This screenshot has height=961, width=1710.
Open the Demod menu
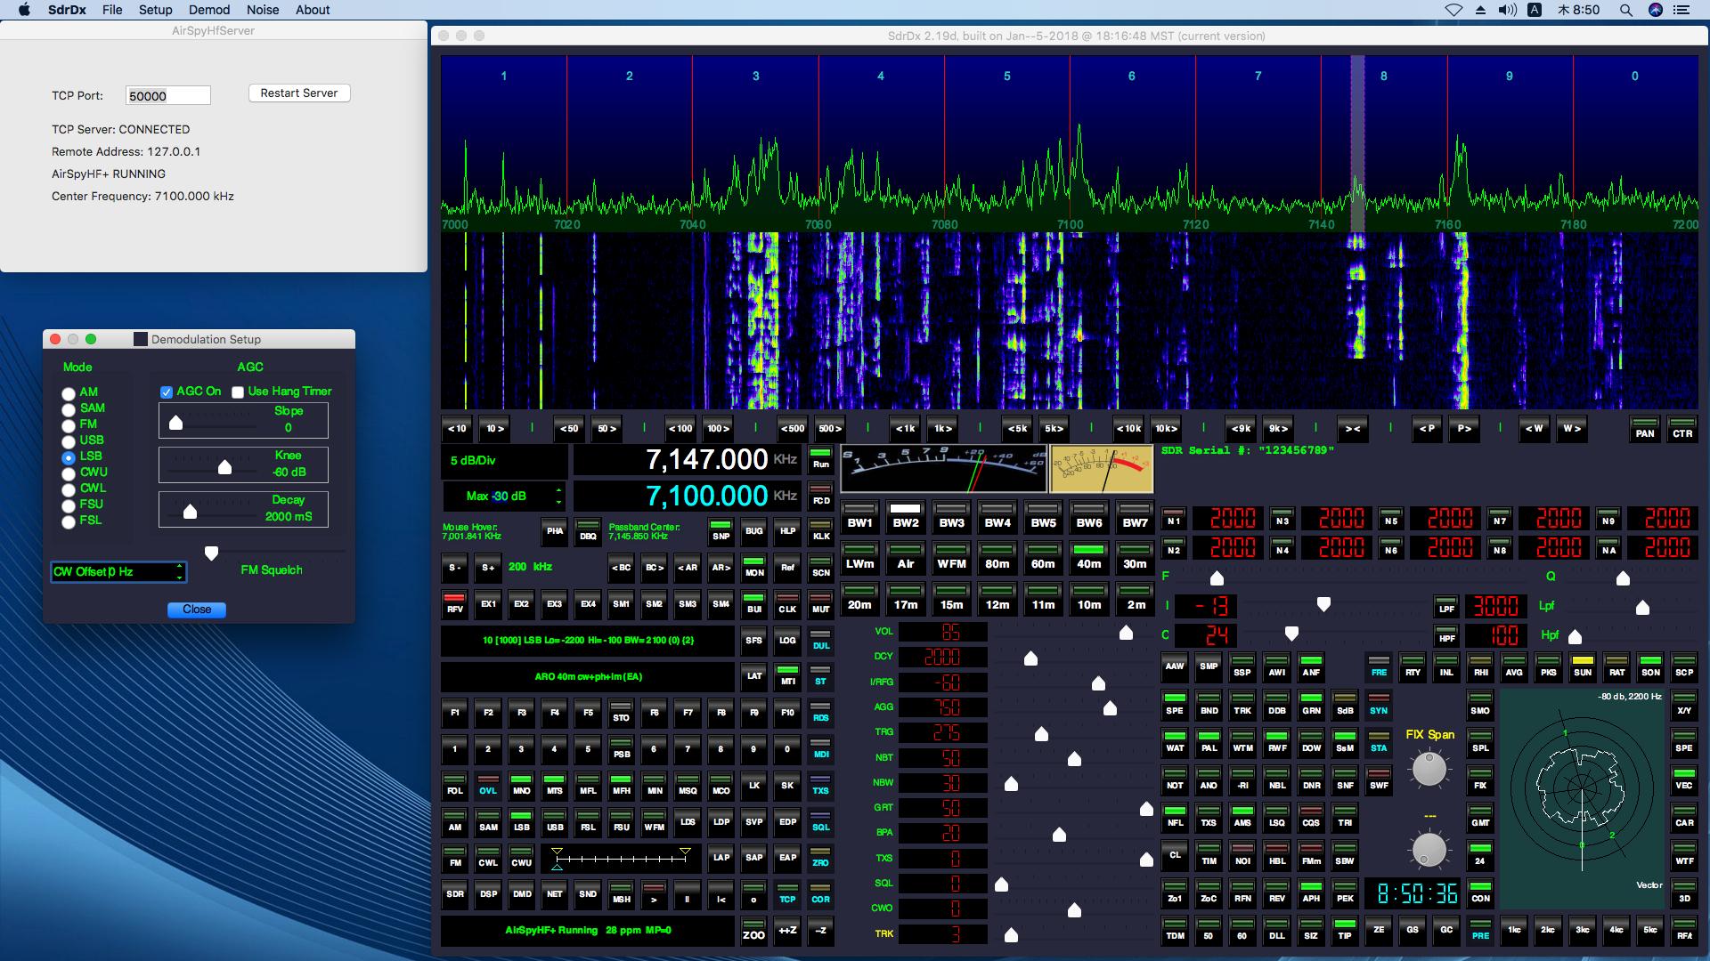[x=209, y=10]
